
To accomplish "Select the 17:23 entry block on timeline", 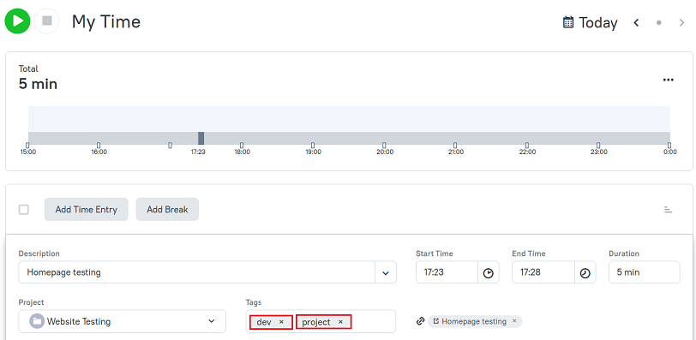I will coord(201,138).
